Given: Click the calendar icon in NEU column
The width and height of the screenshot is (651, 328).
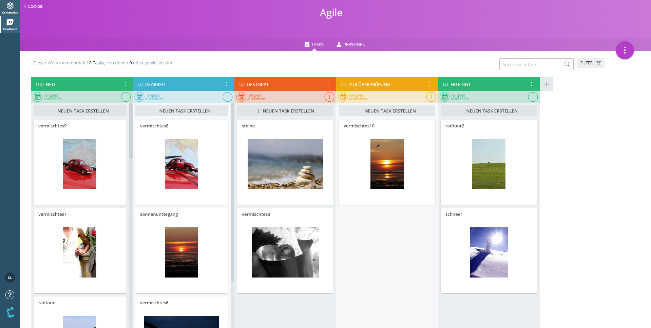Looking at the screenshot, I should (38, 97).
